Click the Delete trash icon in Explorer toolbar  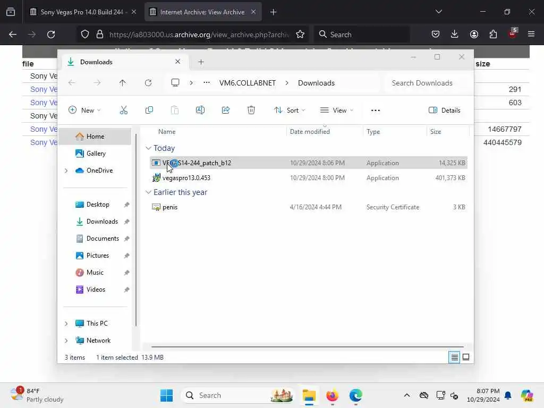coord(251,110)
